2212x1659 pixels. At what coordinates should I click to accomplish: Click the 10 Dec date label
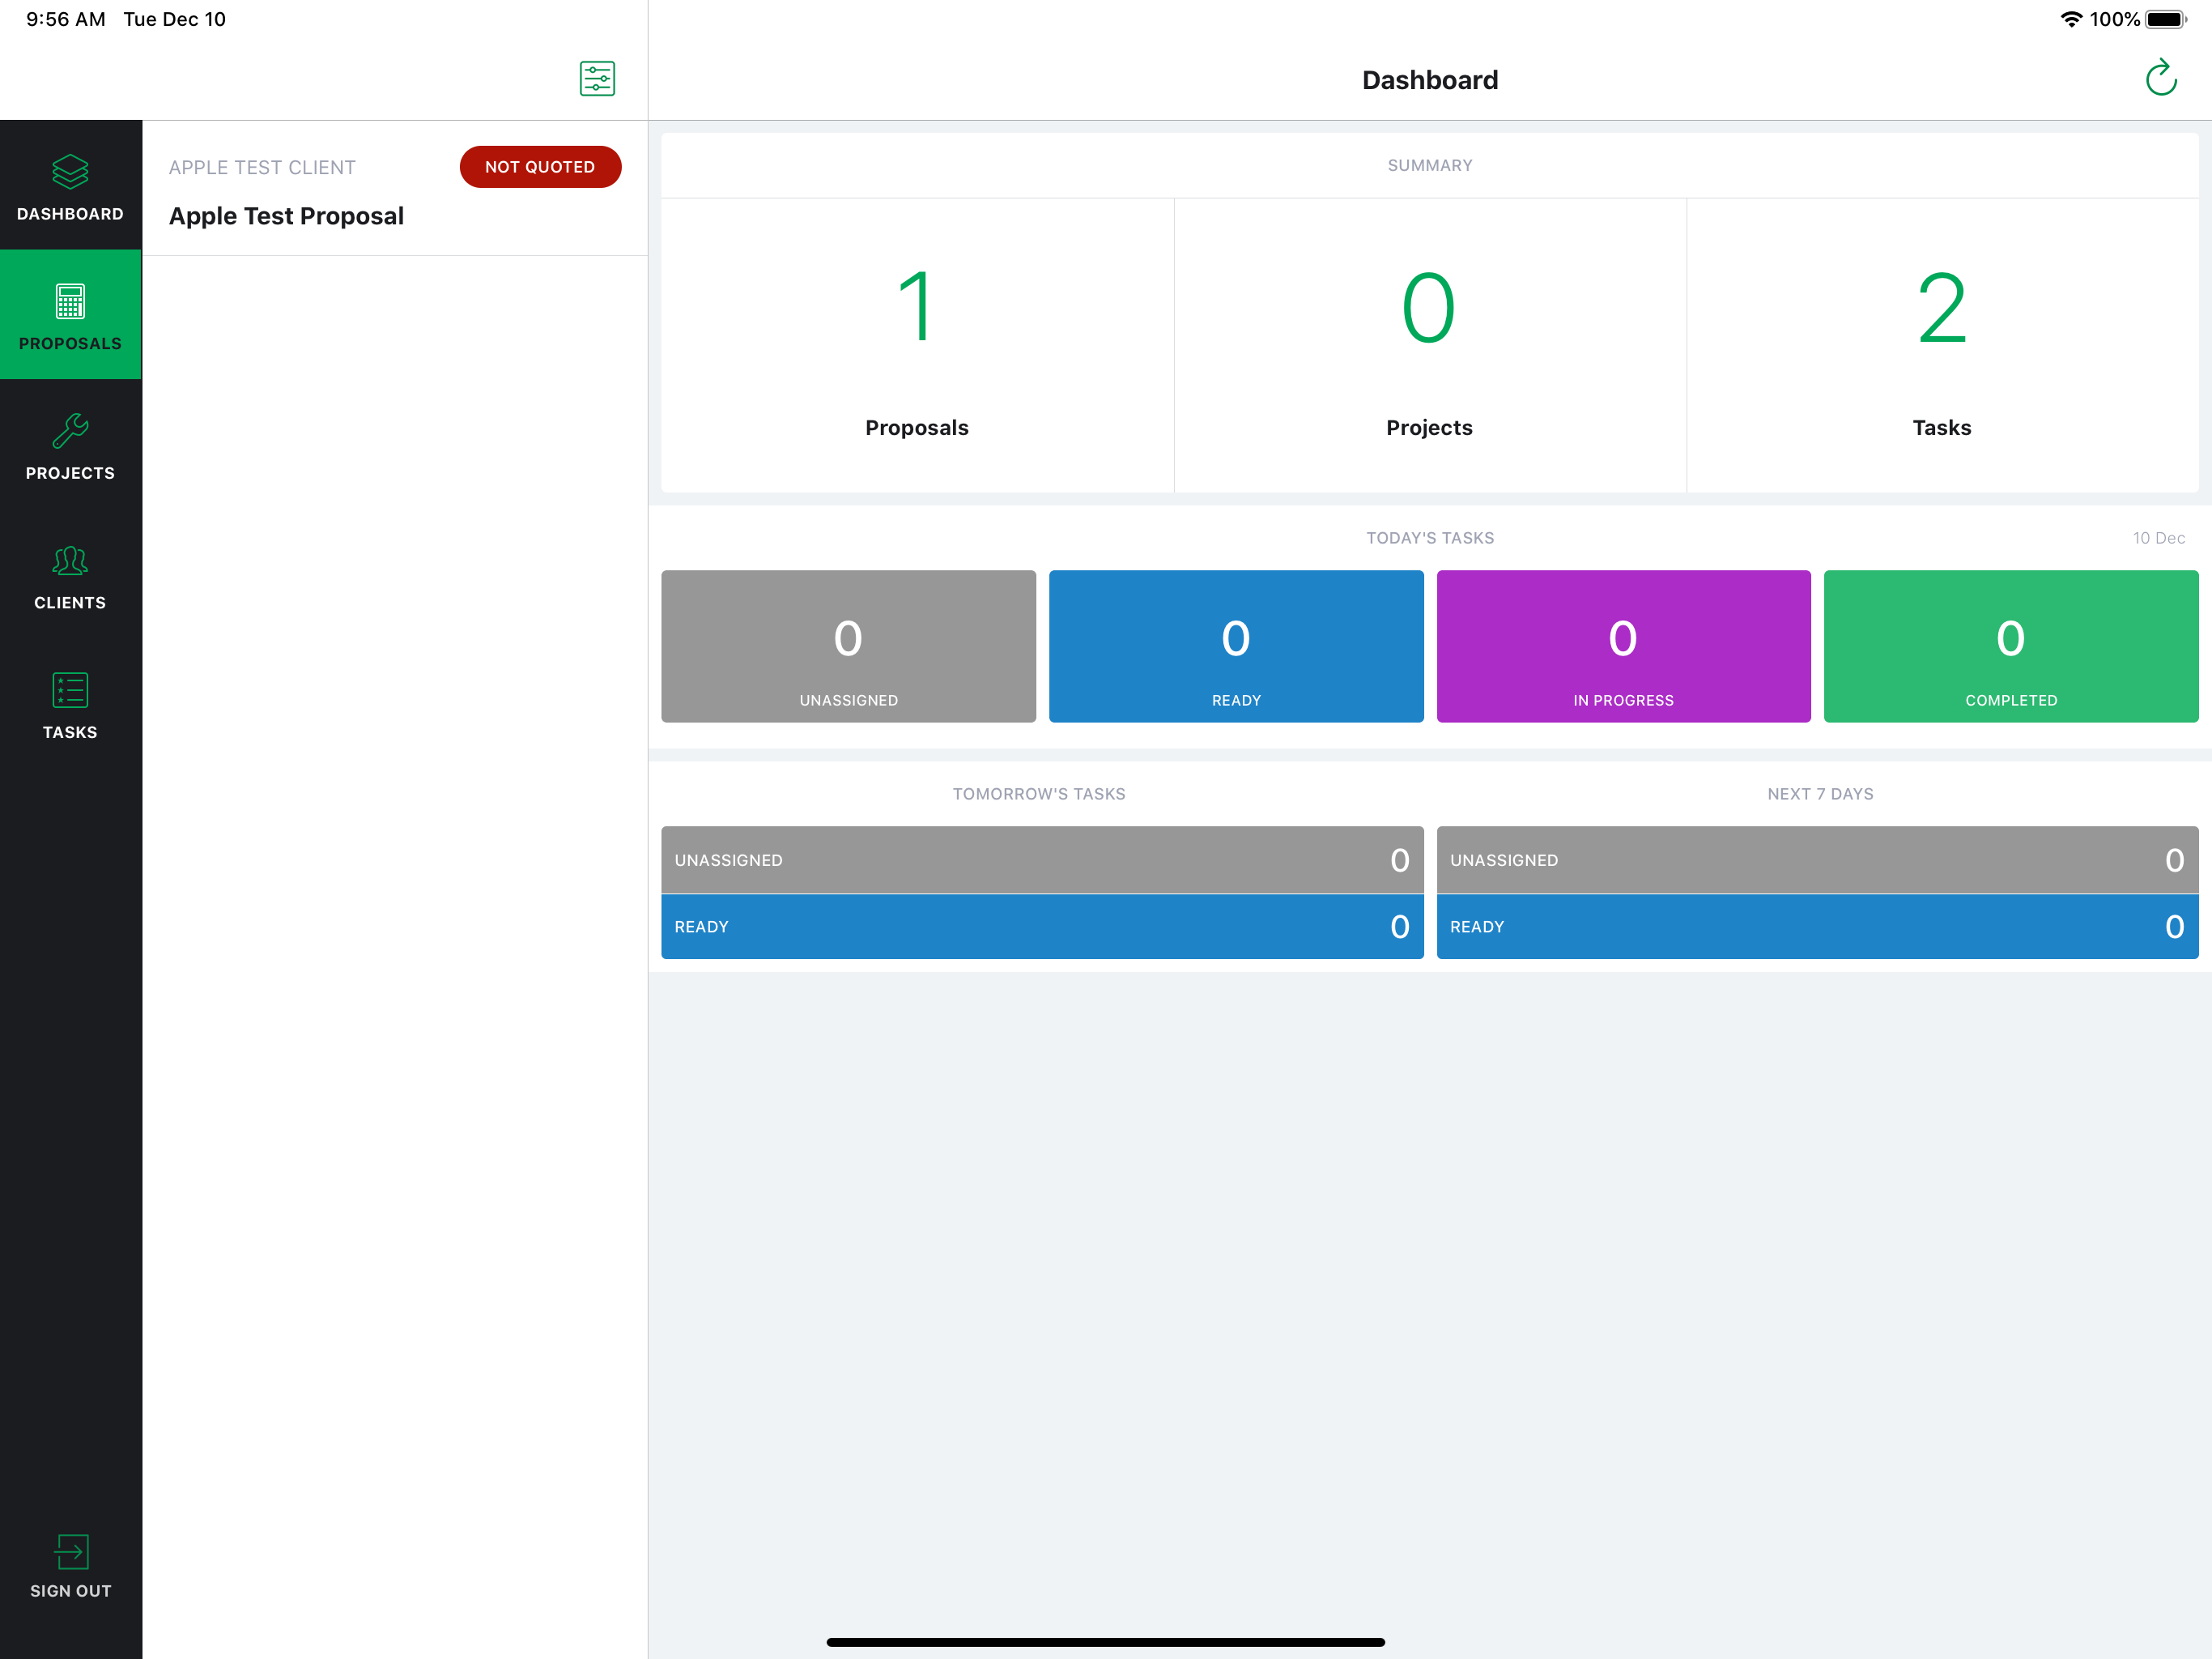2158,539
